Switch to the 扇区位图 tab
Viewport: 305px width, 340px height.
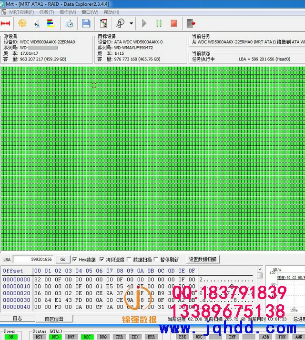tap(54, 319)
